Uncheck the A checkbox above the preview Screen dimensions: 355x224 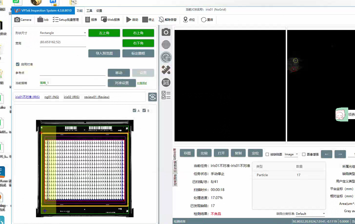(134, 111)
